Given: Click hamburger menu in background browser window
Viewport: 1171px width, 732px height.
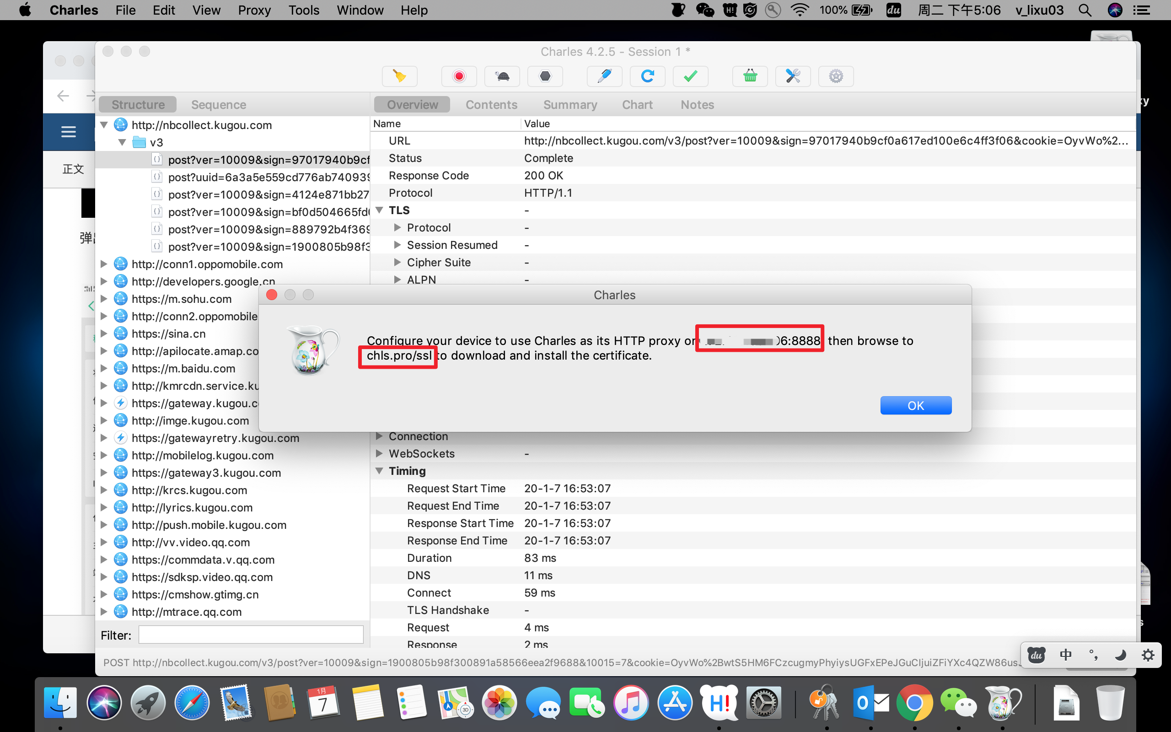Looking at the screenshot, I should pyautogui.click(x=68, y=132).
